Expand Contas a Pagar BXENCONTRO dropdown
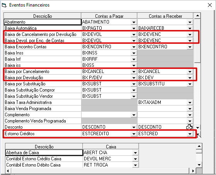This screenshot has height=175, width=216. 134,47
